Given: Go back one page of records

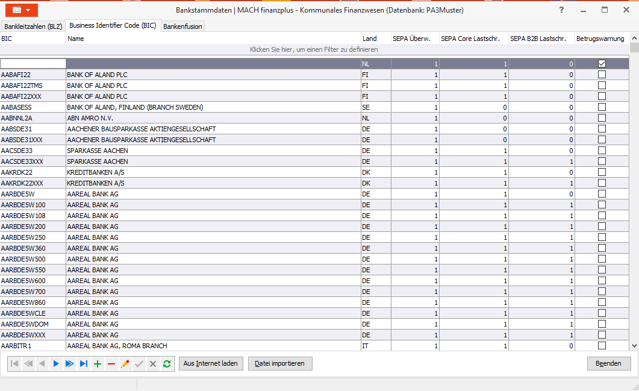Looking at the screenshot, I should click(x=28, y=364).
